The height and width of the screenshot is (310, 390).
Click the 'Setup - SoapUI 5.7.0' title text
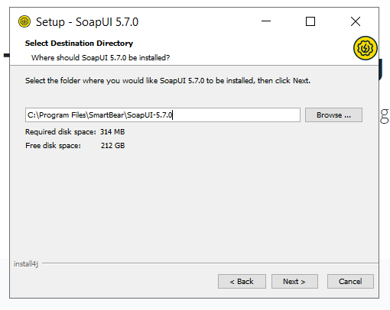point(87,22)
